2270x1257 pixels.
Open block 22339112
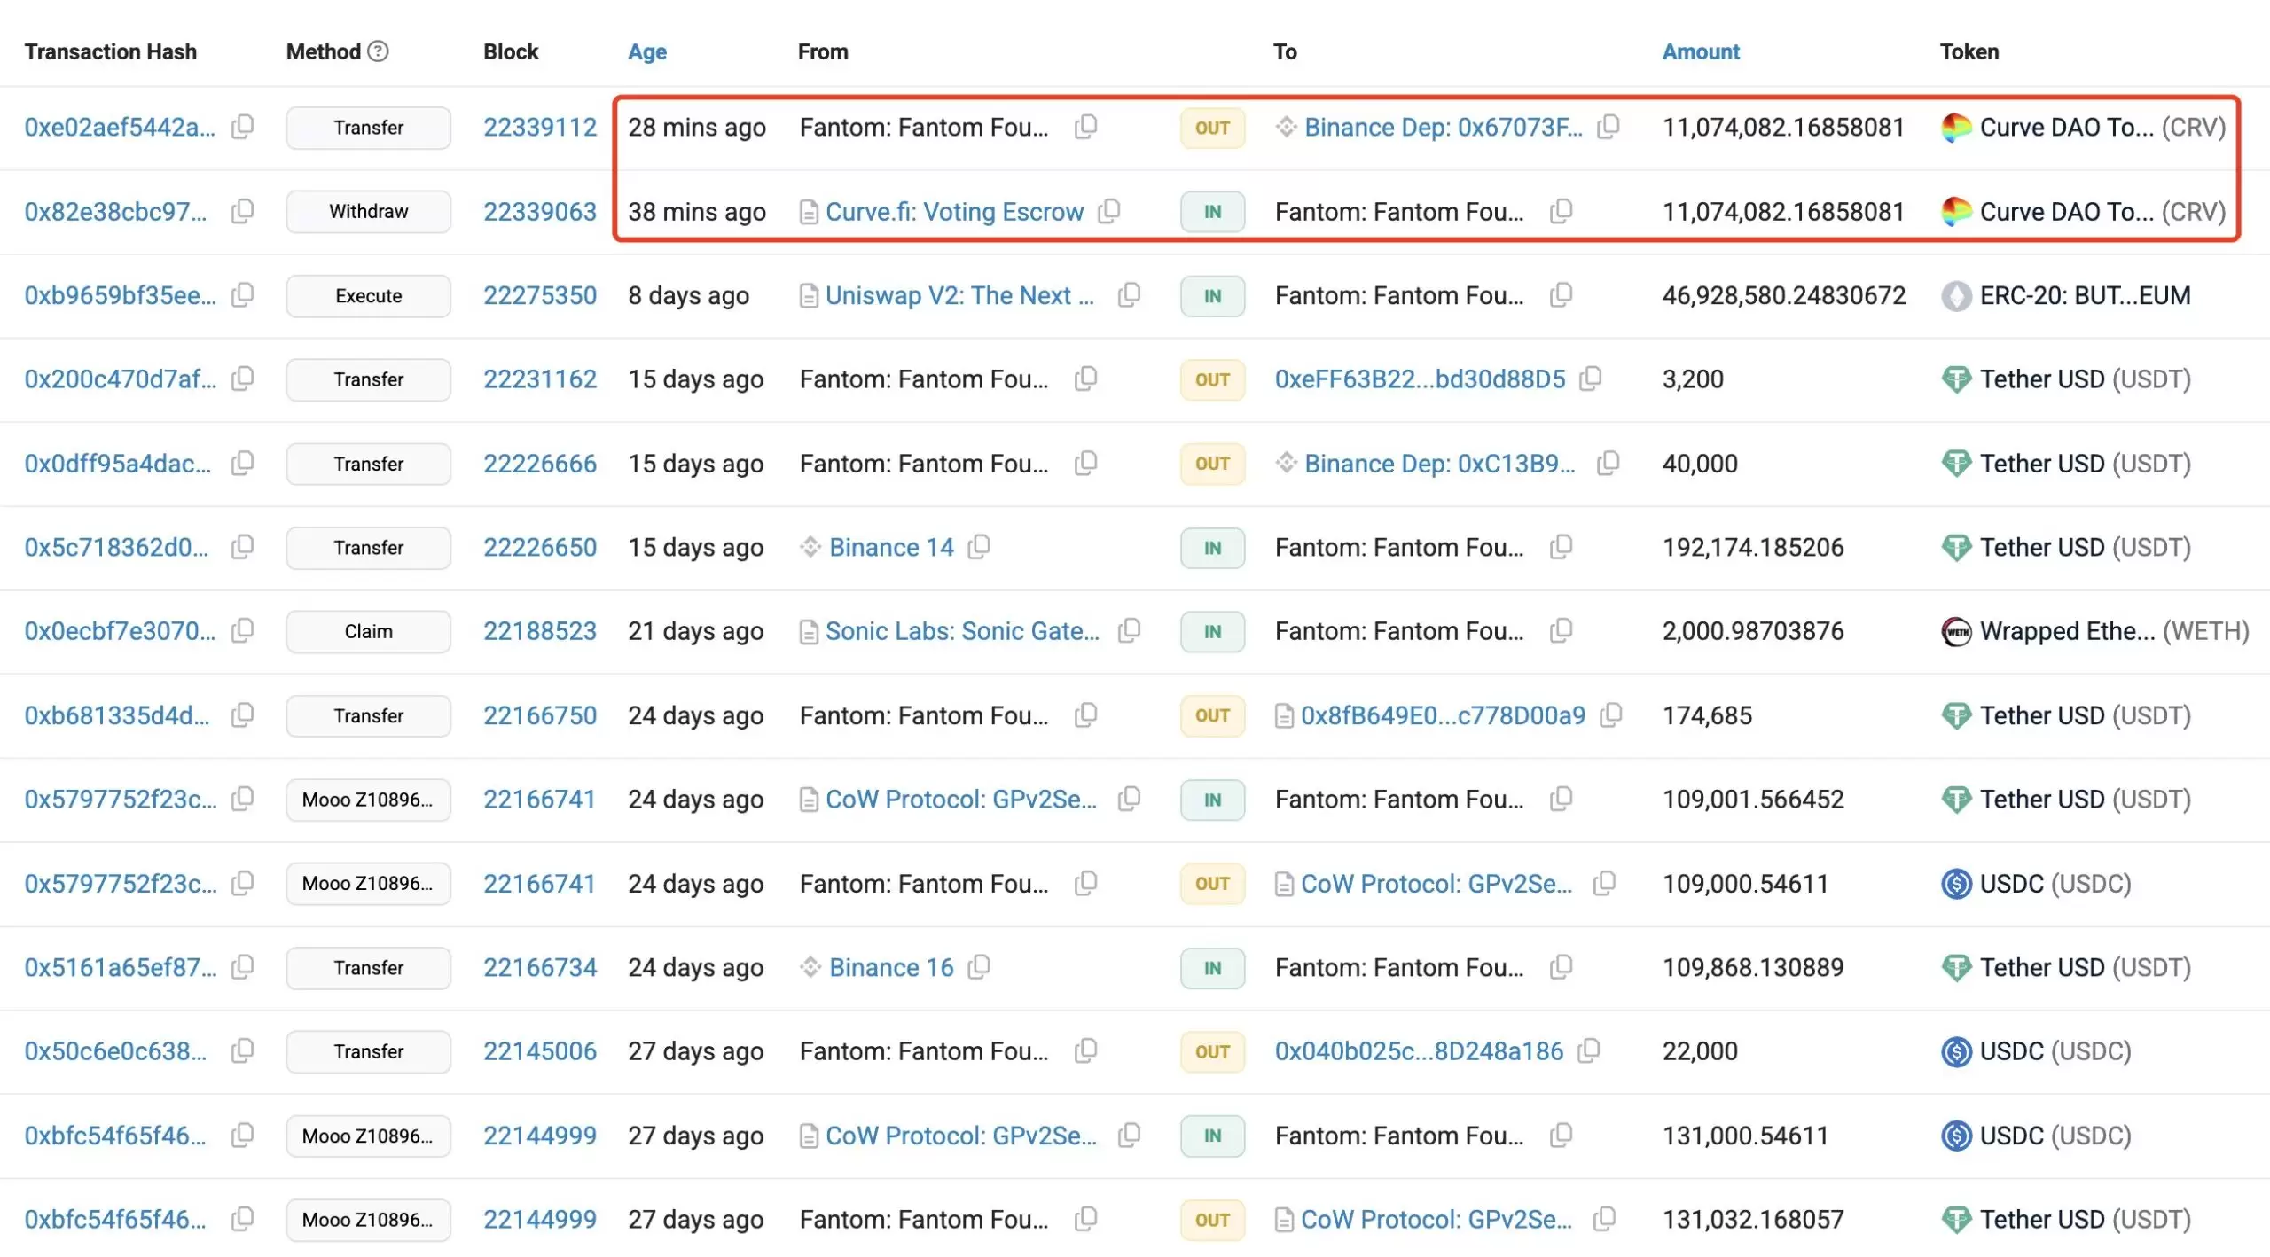tap(539, 128)
